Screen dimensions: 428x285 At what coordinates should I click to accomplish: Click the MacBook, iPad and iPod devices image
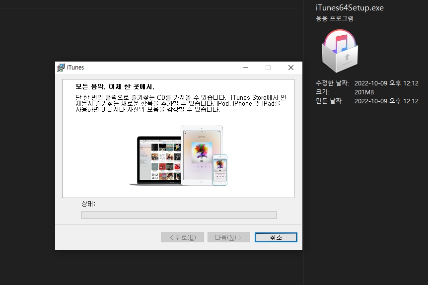click(x=178, y=155)
